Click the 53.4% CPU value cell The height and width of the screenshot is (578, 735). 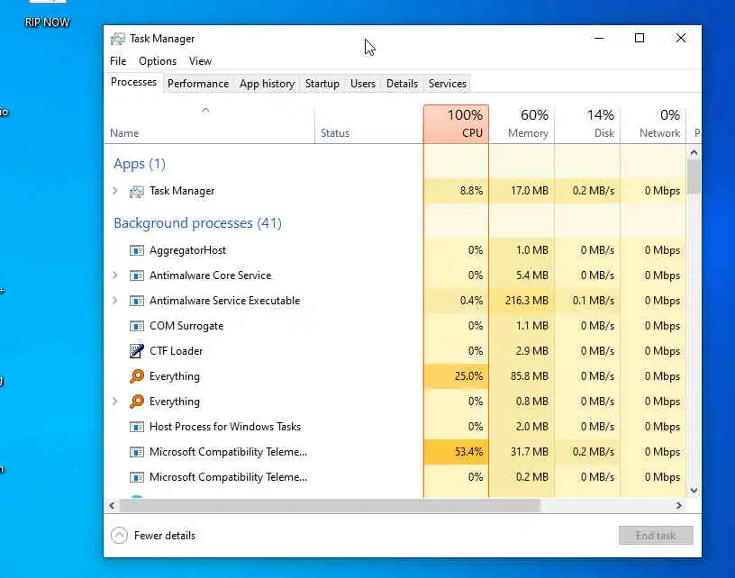pos(456,452)
